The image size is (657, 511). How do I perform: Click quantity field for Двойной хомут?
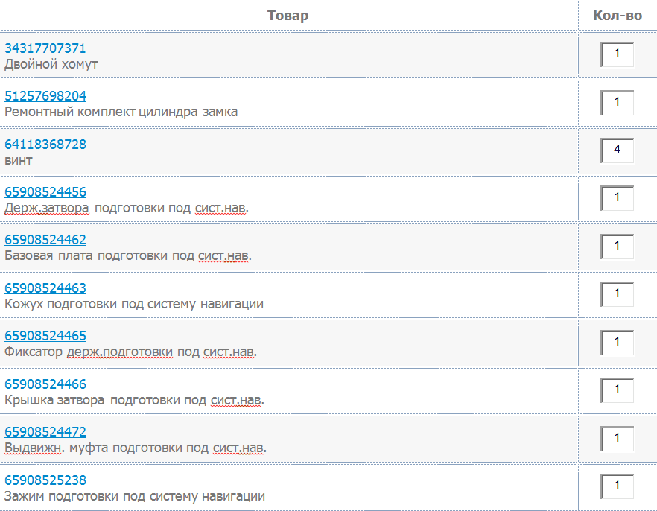pyautogui.click(x=618, y=55)
